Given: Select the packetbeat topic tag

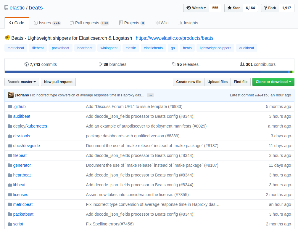Looking at the screenshot, I should point(60,48).
